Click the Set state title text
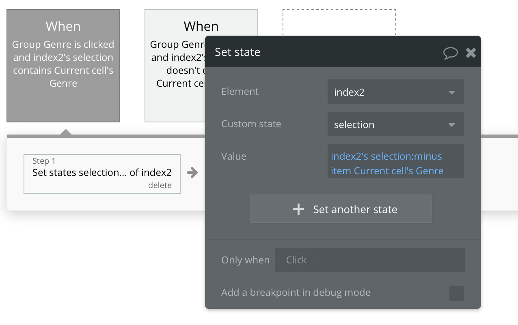The width and height of the screenshot is (518, 325). point(237,52)
